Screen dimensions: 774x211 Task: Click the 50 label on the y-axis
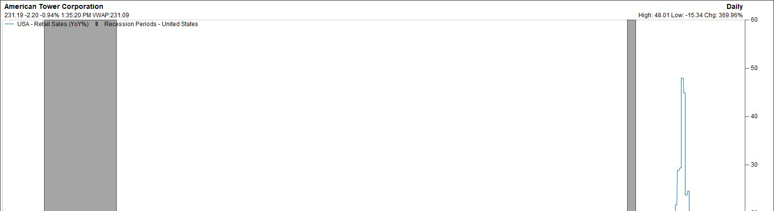(x=754, y=68)
